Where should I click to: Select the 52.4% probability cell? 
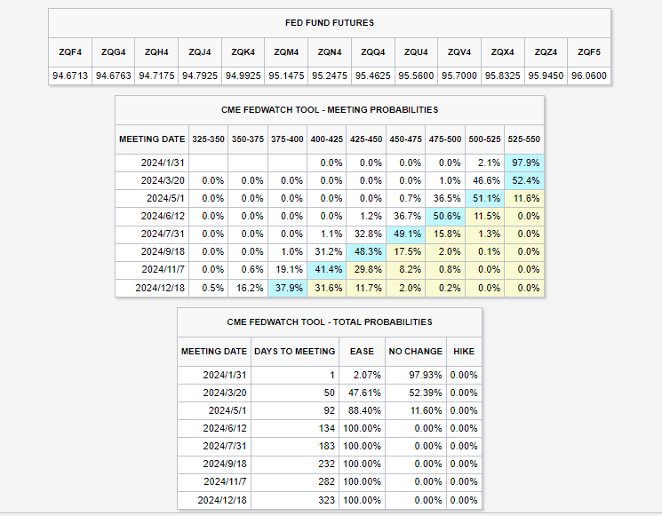524,180
